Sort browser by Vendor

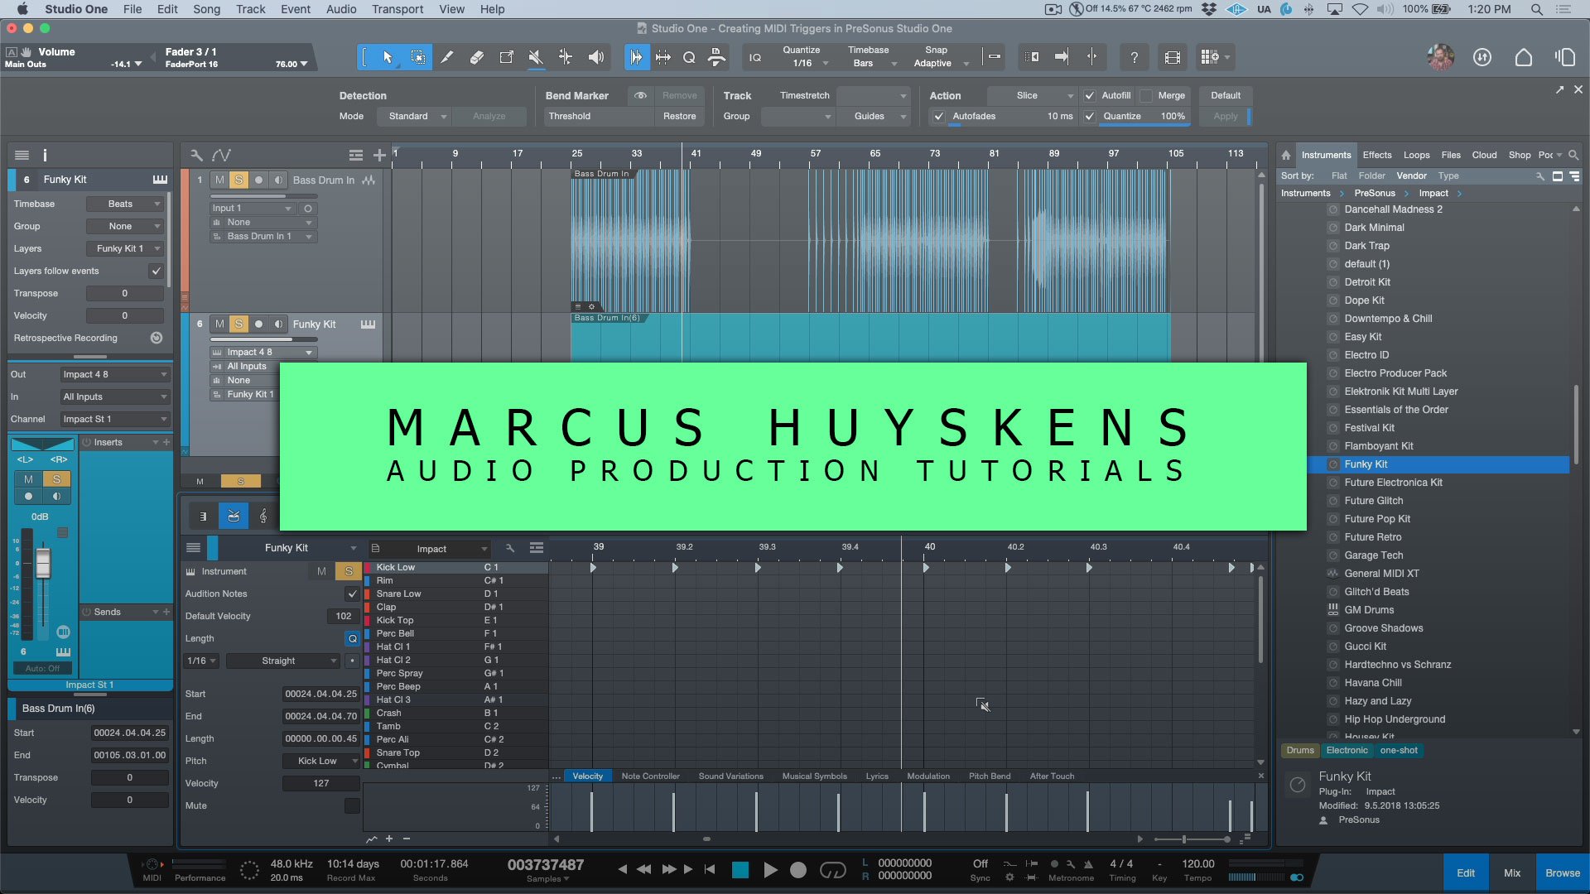(x=1411, y=175)
